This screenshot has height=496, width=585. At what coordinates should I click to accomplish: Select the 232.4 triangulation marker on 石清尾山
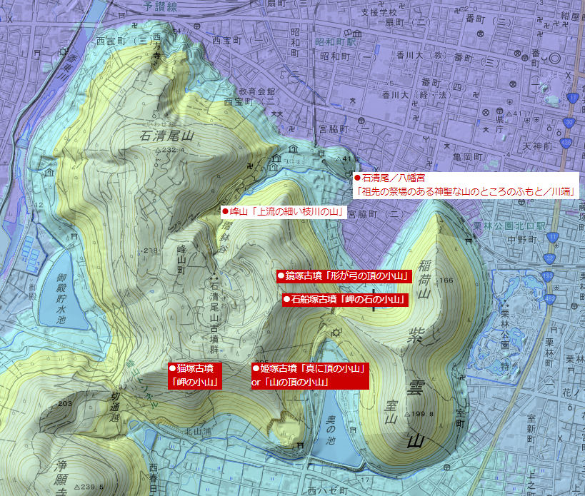click(x=159, y=150)
